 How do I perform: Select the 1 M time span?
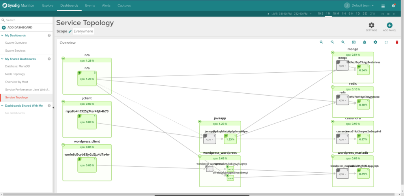[x=328, y=13]
